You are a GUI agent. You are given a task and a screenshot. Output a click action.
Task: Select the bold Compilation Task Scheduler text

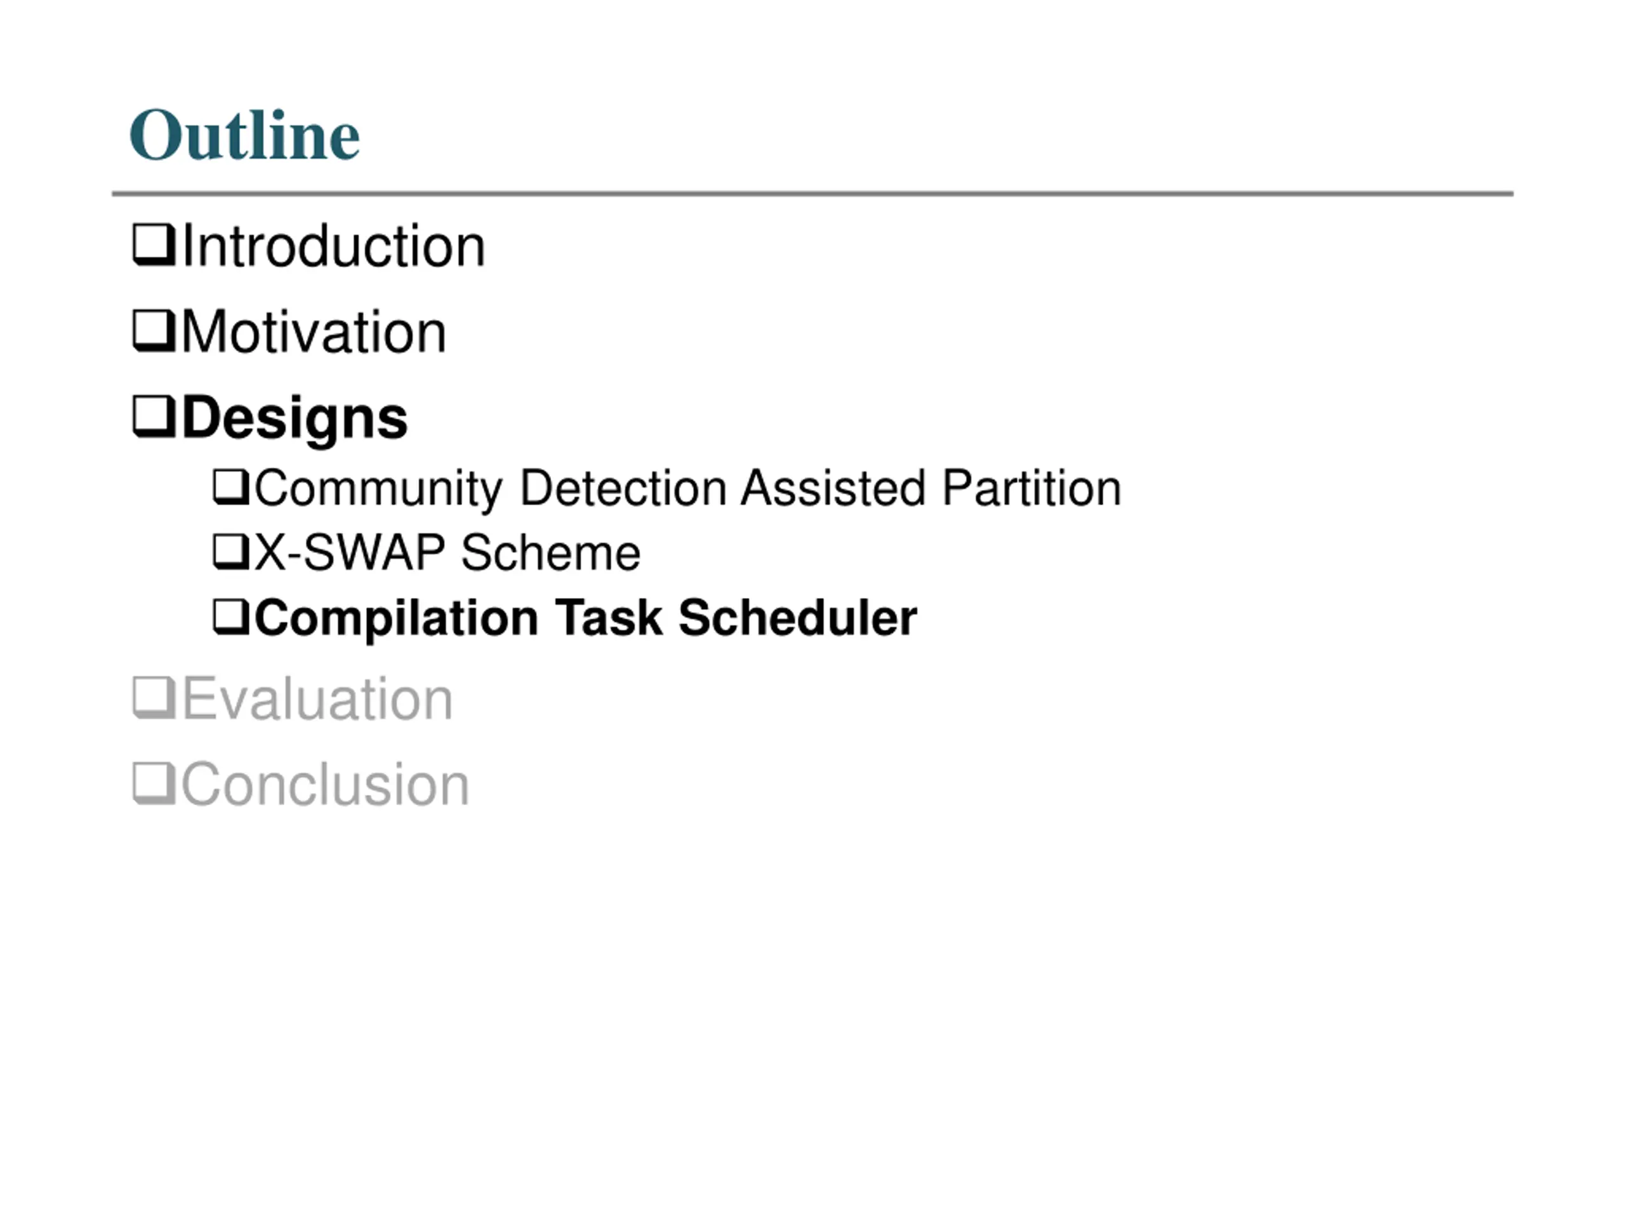(x=585, y=618)
